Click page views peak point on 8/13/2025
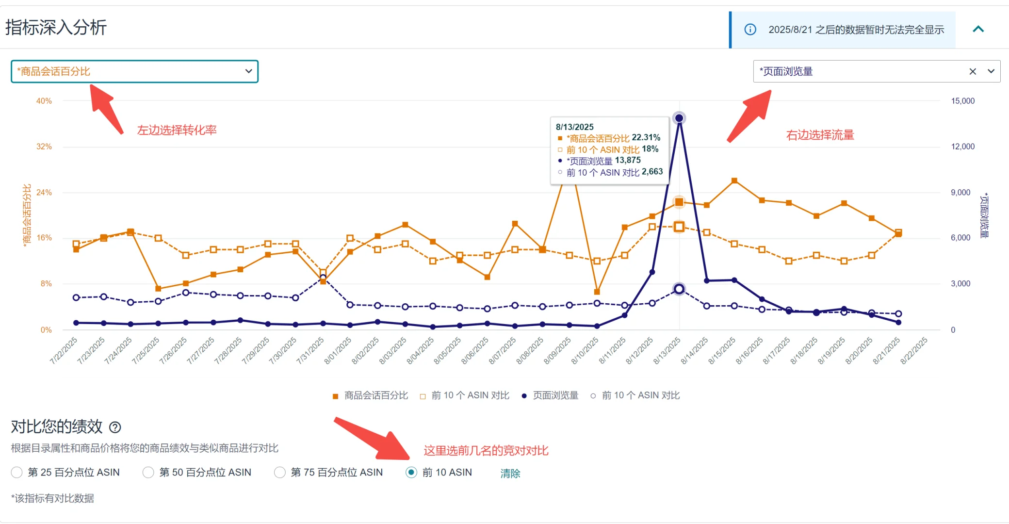 (679, 118)
